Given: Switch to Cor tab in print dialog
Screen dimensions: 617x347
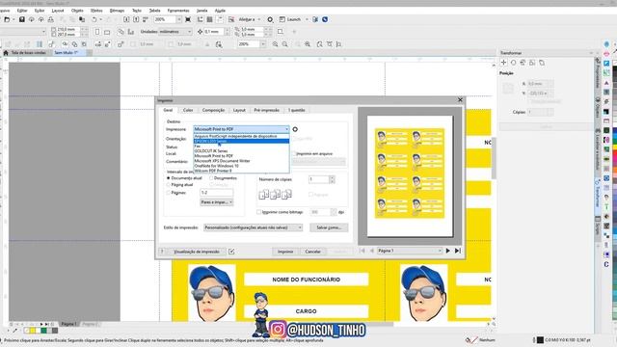Looking at the screenshot, I should (188, 110).
